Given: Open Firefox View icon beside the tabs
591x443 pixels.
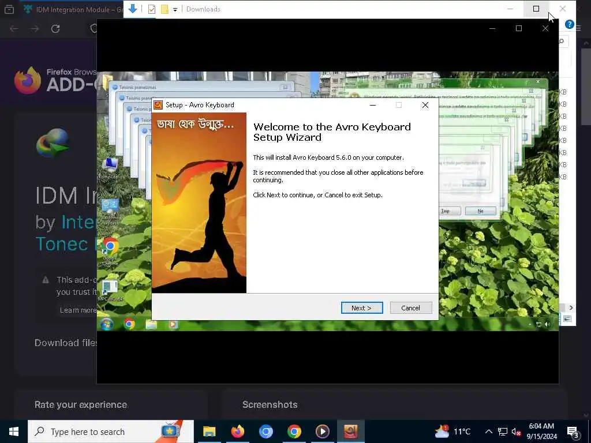Looking at the screenshot, I should (9, 9).
